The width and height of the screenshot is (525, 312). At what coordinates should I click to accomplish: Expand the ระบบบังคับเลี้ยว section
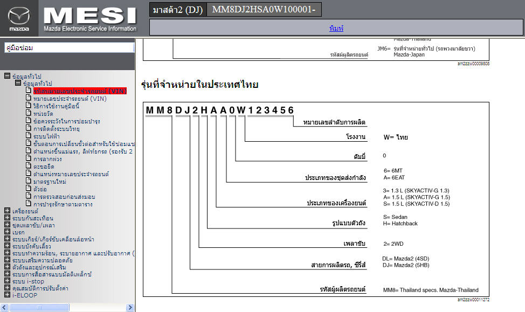click(7, 246)
